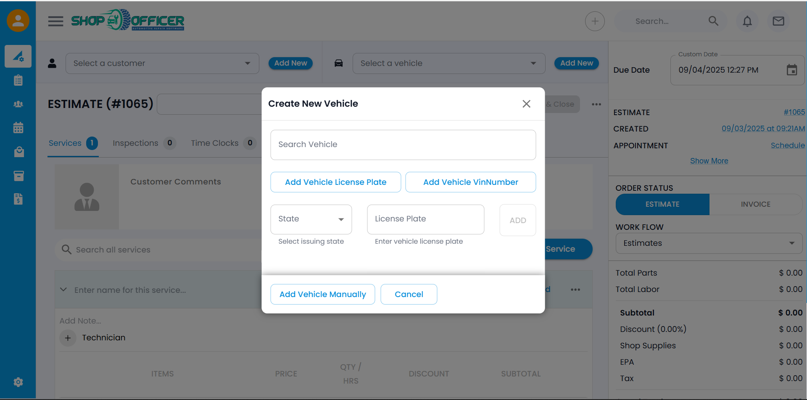Open the hamburger navigation menu
Viewport: 807px width, 400px height.
[55, 21]
